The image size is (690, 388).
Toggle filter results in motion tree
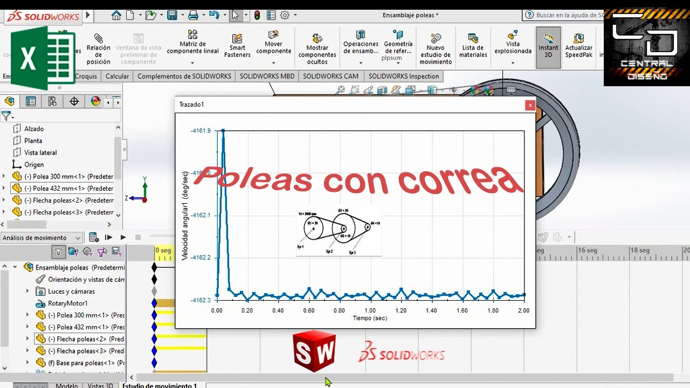click(115, 252)
